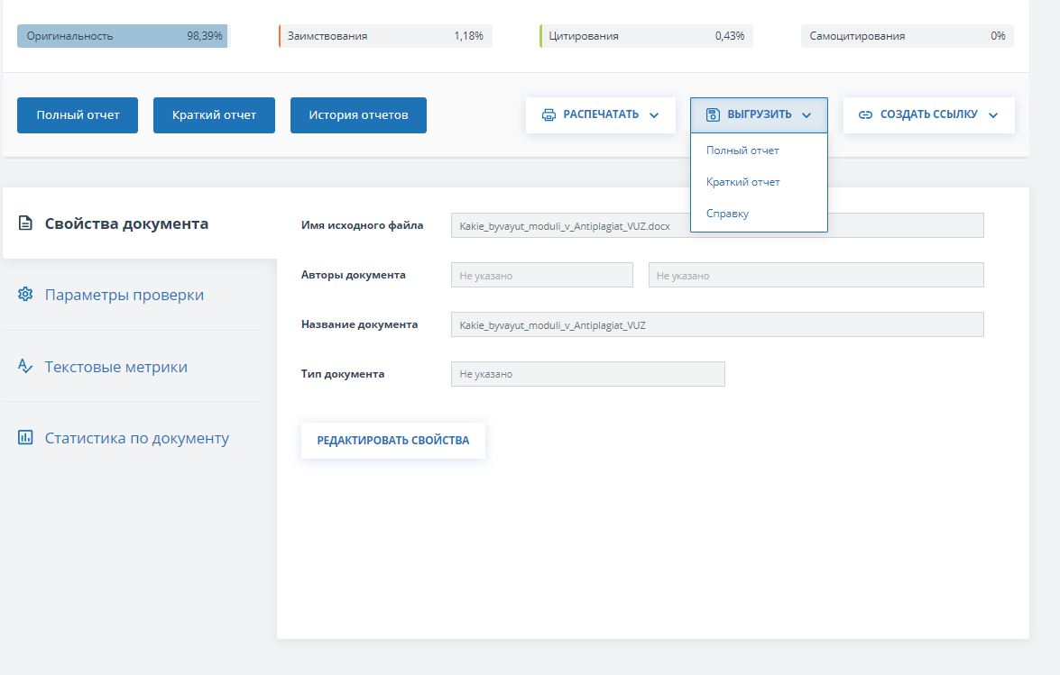The image size is (1060, 675).
Task: Click the chain link icon in Создать ссылку
Action: [865, 114]
